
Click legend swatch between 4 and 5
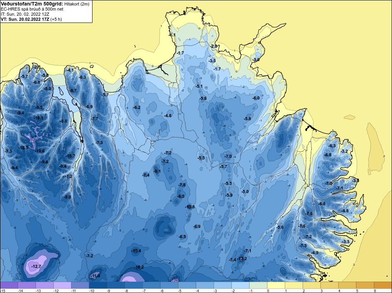tap(347, 285)
